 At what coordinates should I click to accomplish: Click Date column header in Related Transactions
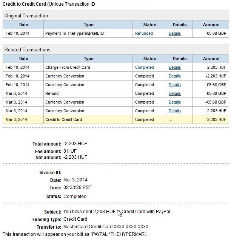click(x=23, y=59)
